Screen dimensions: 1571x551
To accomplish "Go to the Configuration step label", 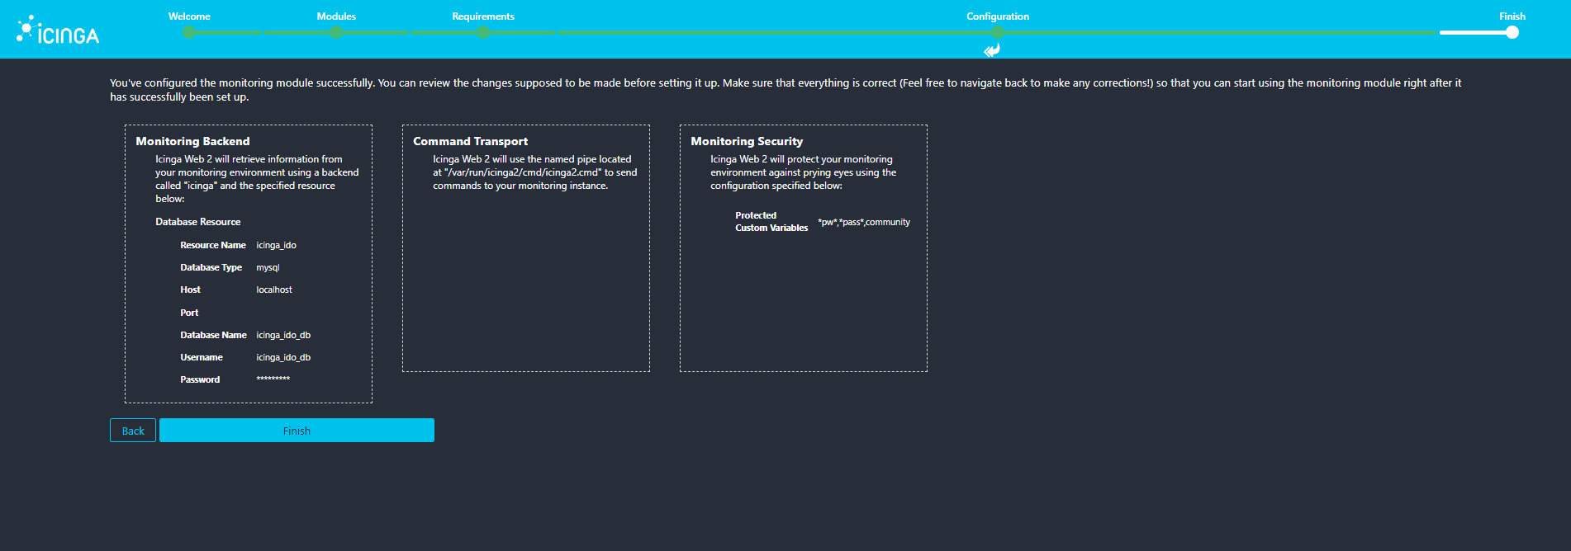I will click(998, 16).
